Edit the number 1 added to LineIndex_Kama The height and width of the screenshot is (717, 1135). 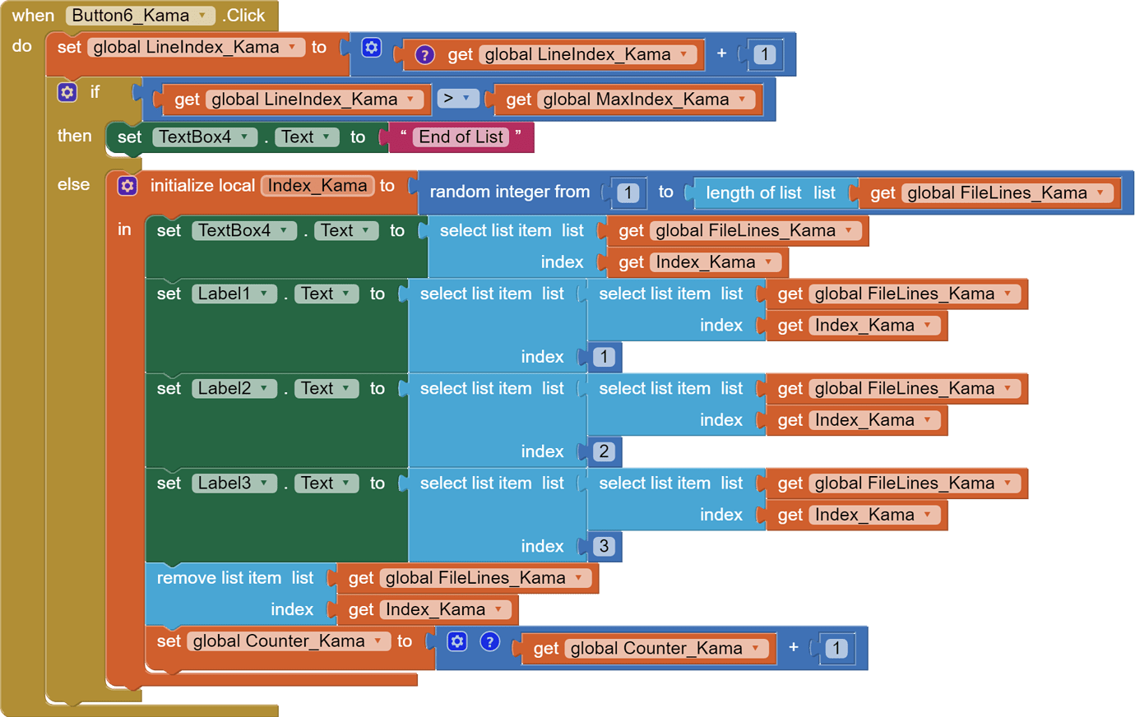[765, 54]
